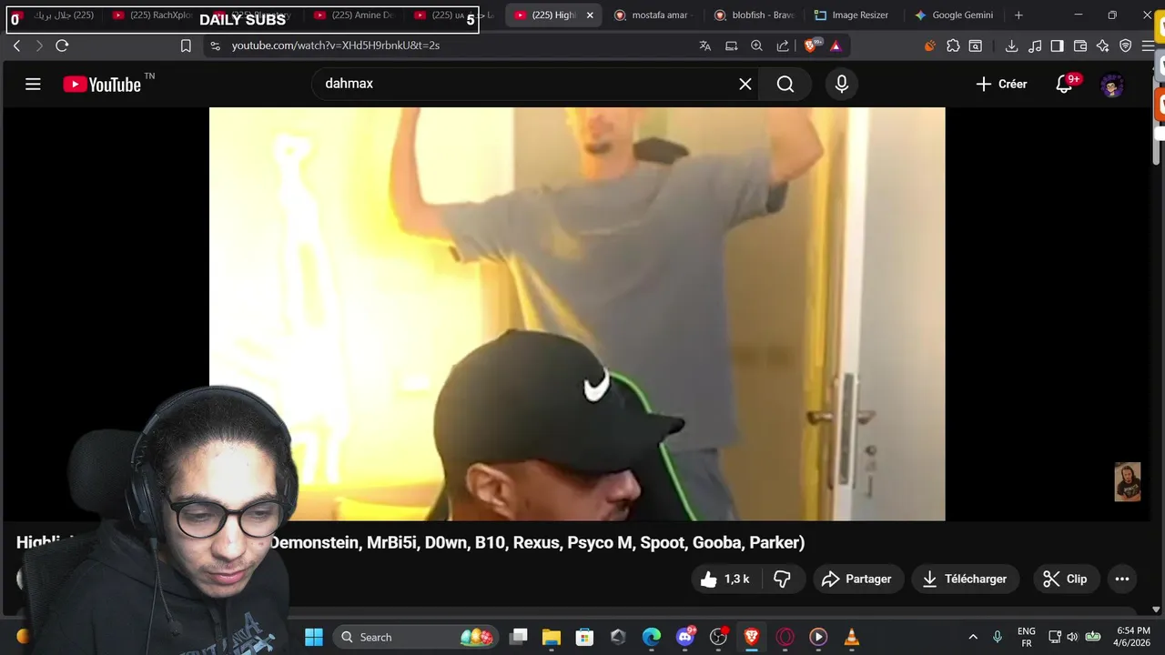Viewport: 1165px width, 655px height.
Task: Switch to the blobfish - Brave tab
Action: (754, 15)
